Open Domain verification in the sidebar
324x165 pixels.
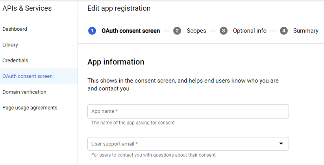pyautogui.click(x=24, y=92)
